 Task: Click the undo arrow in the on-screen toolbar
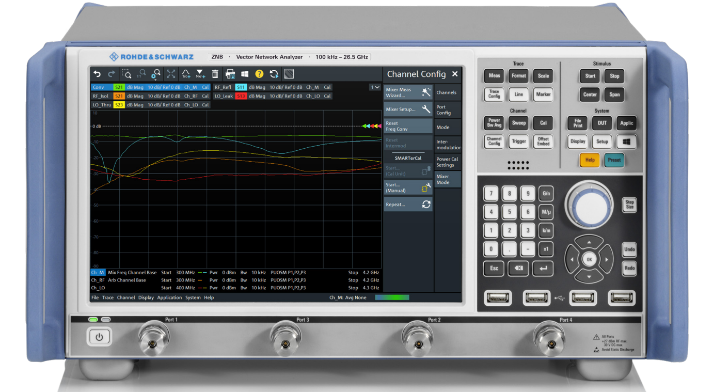point(97,74)
